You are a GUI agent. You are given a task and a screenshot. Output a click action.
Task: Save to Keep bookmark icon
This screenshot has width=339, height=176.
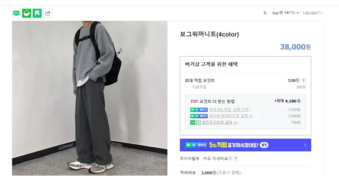pyautogui.click(x=37, y=13)
